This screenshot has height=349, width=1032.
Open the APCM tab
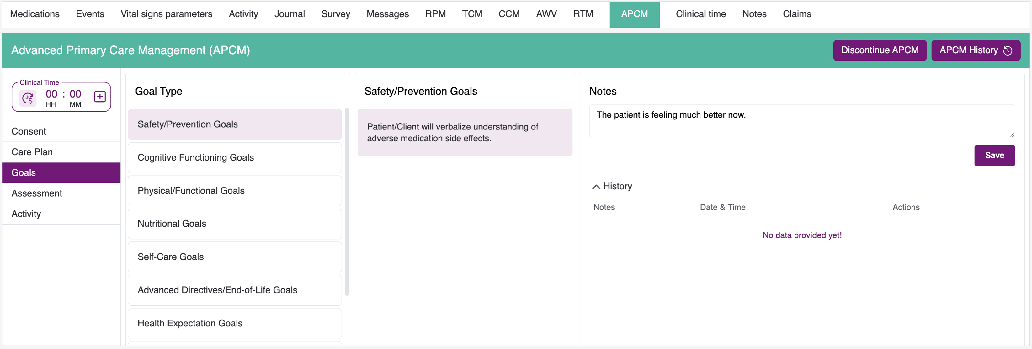634,14
